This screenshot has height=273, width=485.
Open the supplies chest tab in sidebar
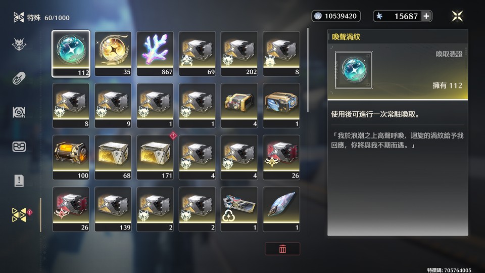tap(19, 147)
